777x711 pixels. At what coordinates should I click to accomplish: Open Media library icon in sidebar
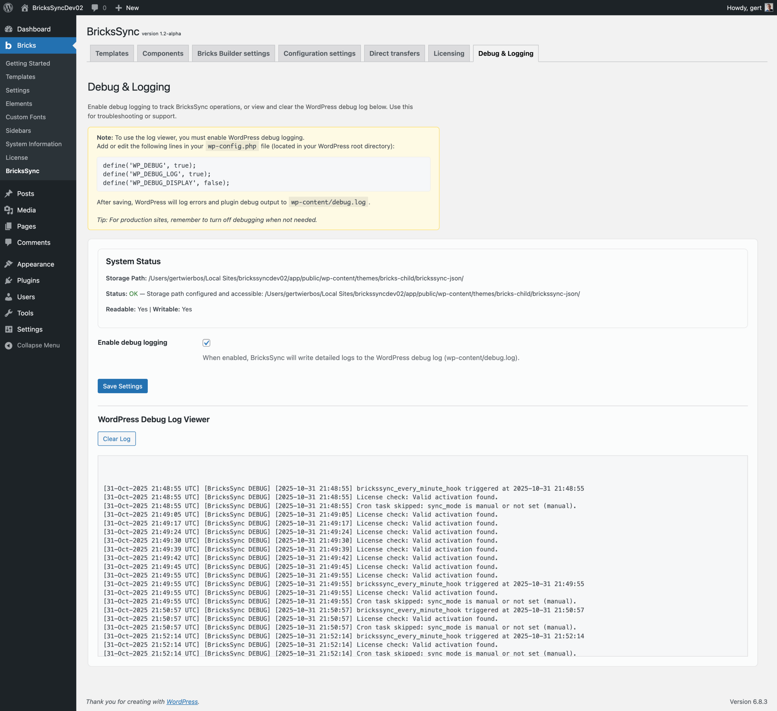(8, 210)
